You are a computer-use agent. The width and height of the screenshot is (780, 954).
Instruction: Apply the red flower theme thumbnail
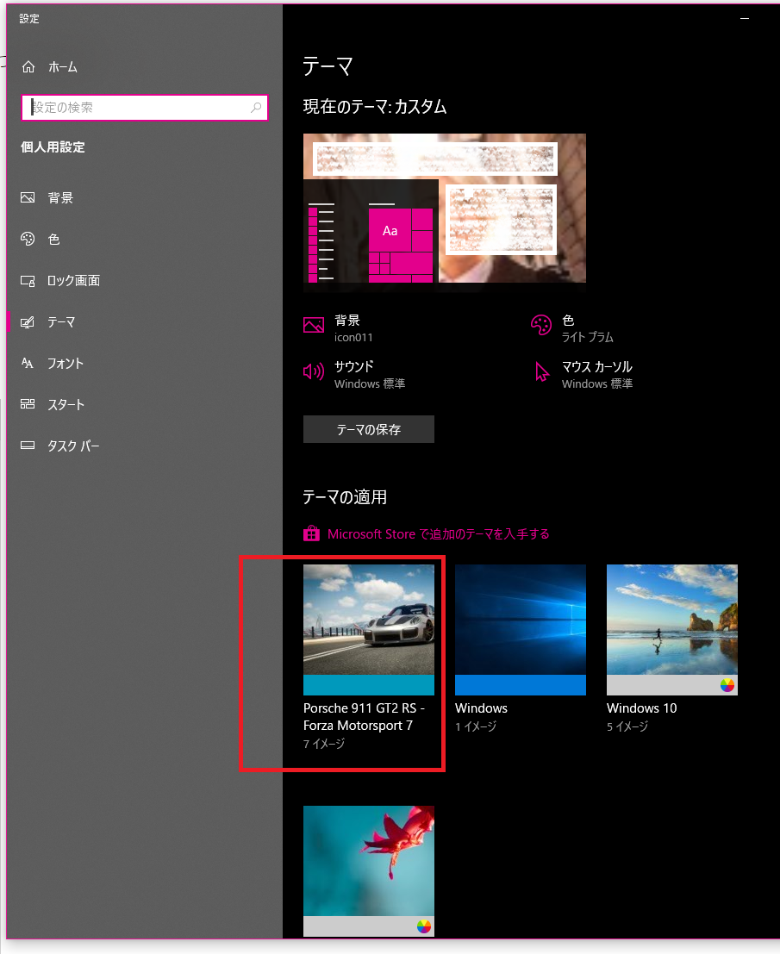click(369, 870)
